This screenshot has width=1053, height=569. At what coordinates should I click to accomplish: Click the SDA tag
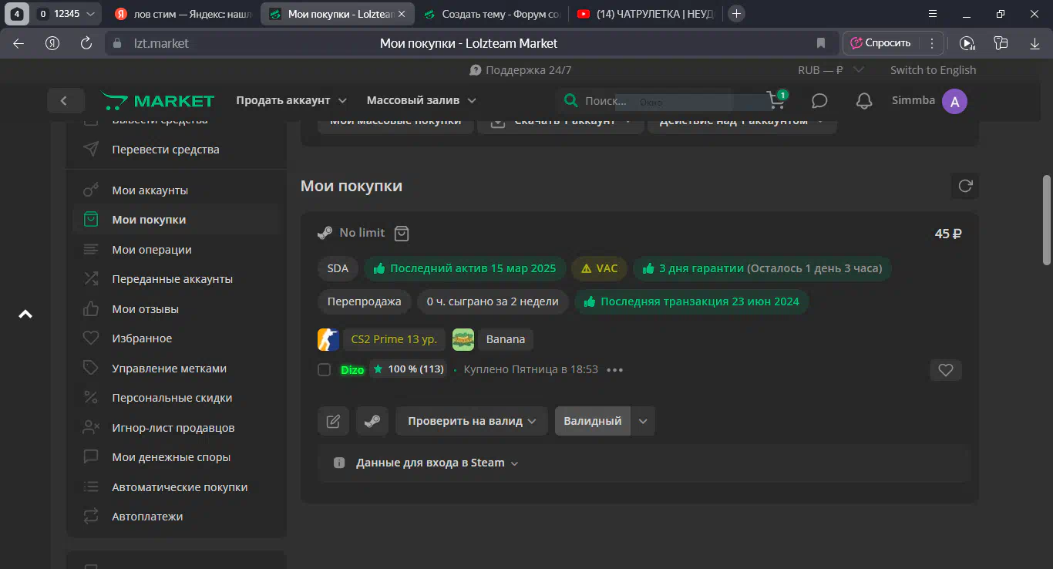(x=338, y=268)
